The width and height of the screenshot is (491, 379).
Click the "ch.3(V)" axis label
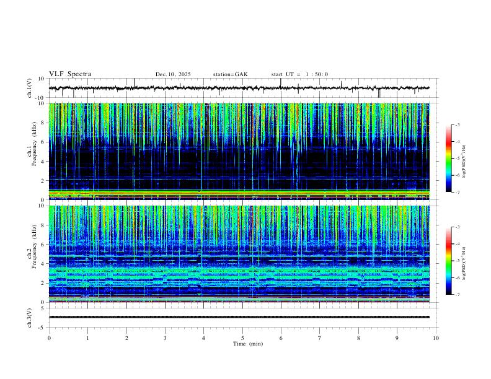pyautogui.click(x=30, y=318)
